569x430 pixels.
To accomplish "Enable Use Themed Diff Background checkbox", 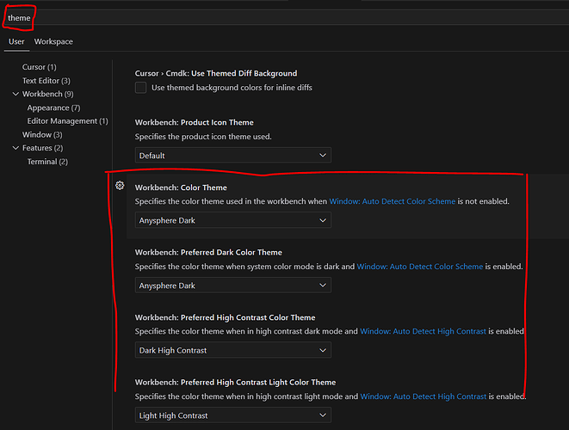I will point(141,88).
